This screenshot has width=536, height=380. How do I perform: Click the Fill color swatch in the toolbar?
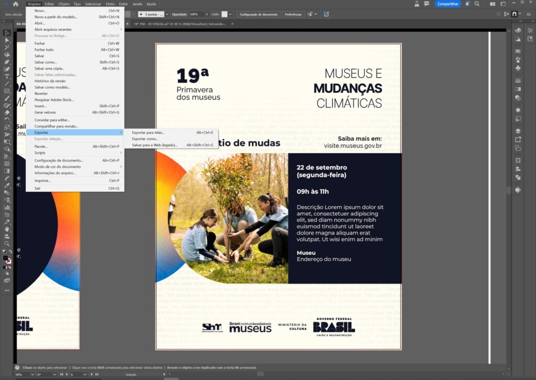[x=6, y=258]
